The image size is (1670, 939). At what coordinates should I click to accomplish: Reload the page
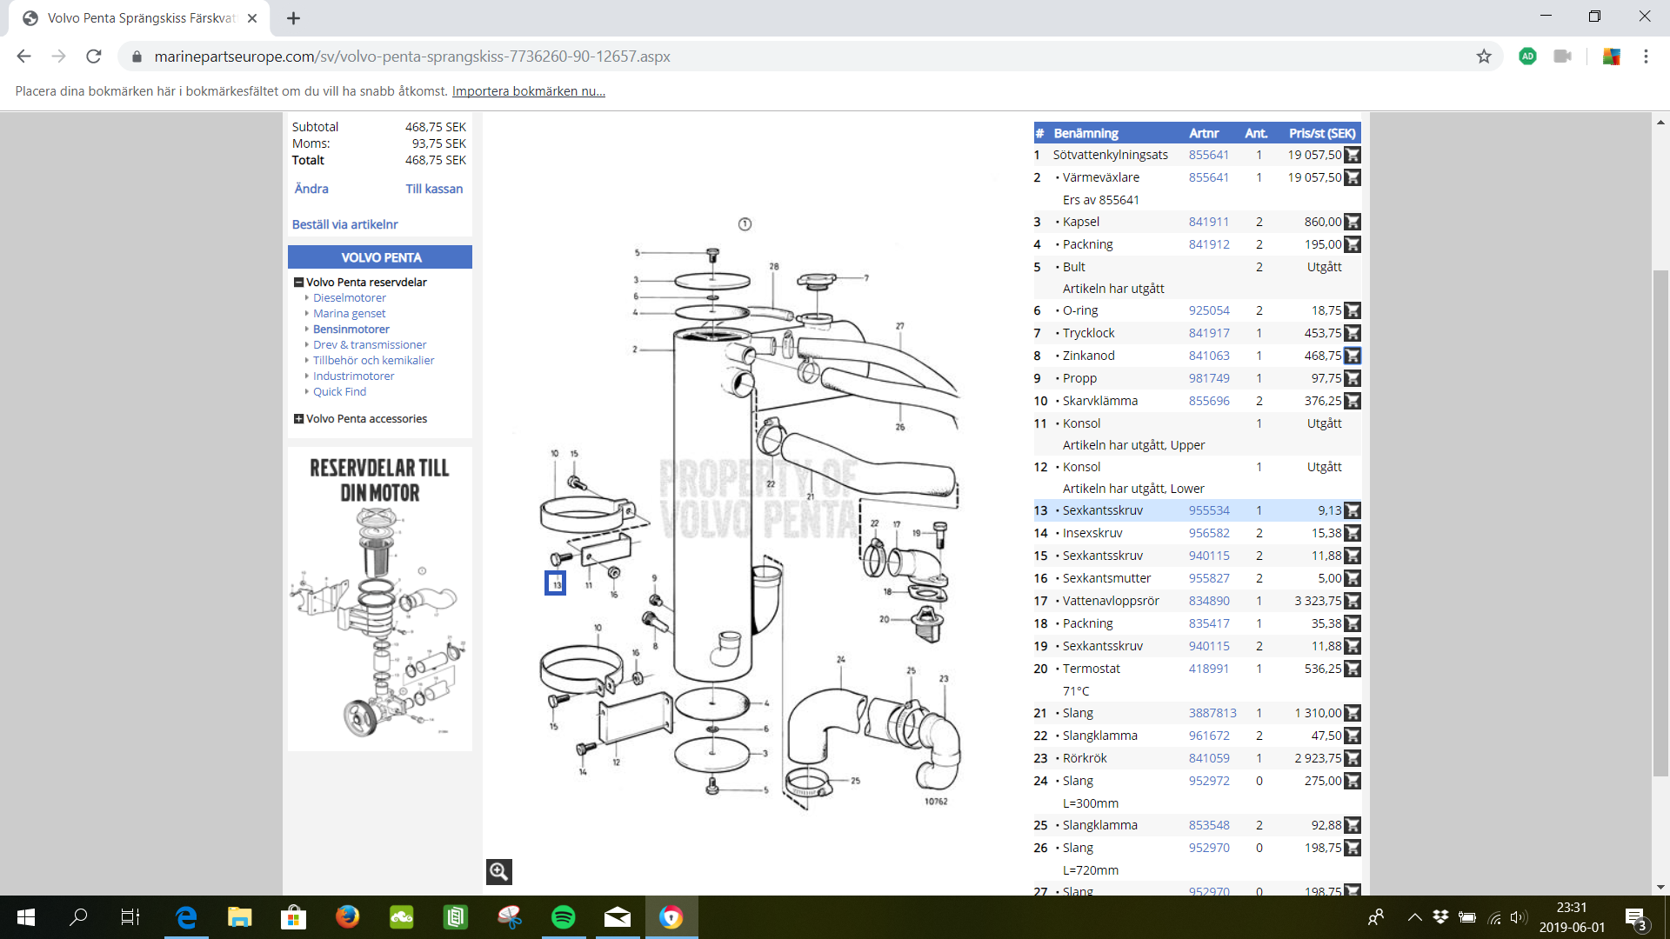tap(94, 57)
